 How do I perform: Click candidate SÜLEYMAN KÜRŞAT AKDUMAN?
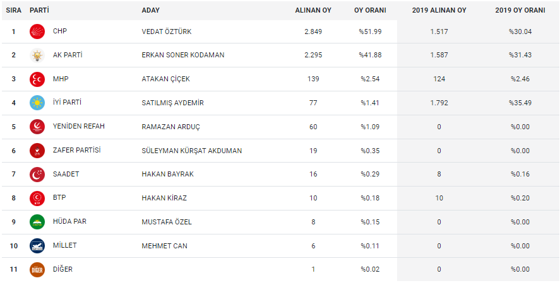pyautogui.click(x=191, y=151)
